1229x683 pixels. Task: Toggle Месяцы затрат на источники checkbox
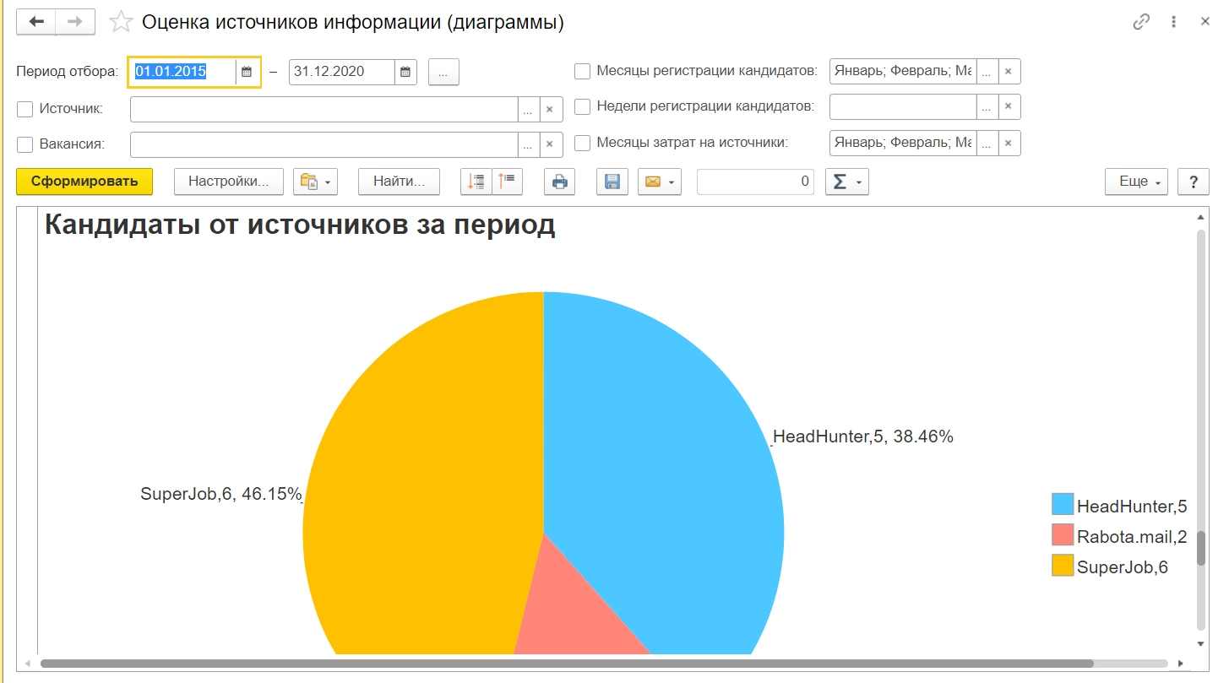point(582,143)
